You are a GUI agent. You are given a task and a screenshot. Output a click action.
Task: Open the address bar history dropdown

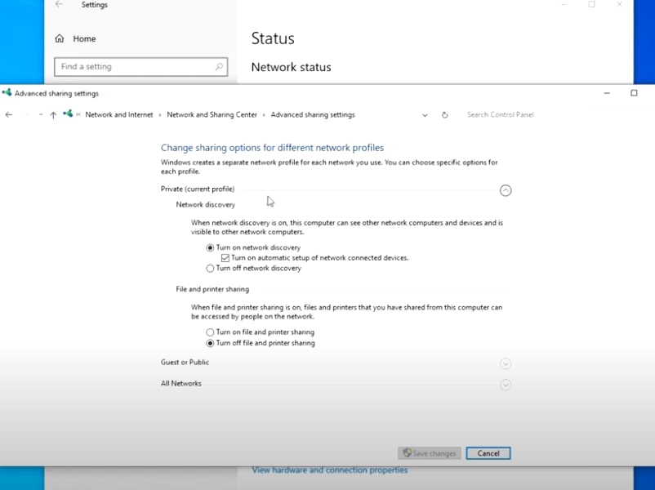coord(425,115)
